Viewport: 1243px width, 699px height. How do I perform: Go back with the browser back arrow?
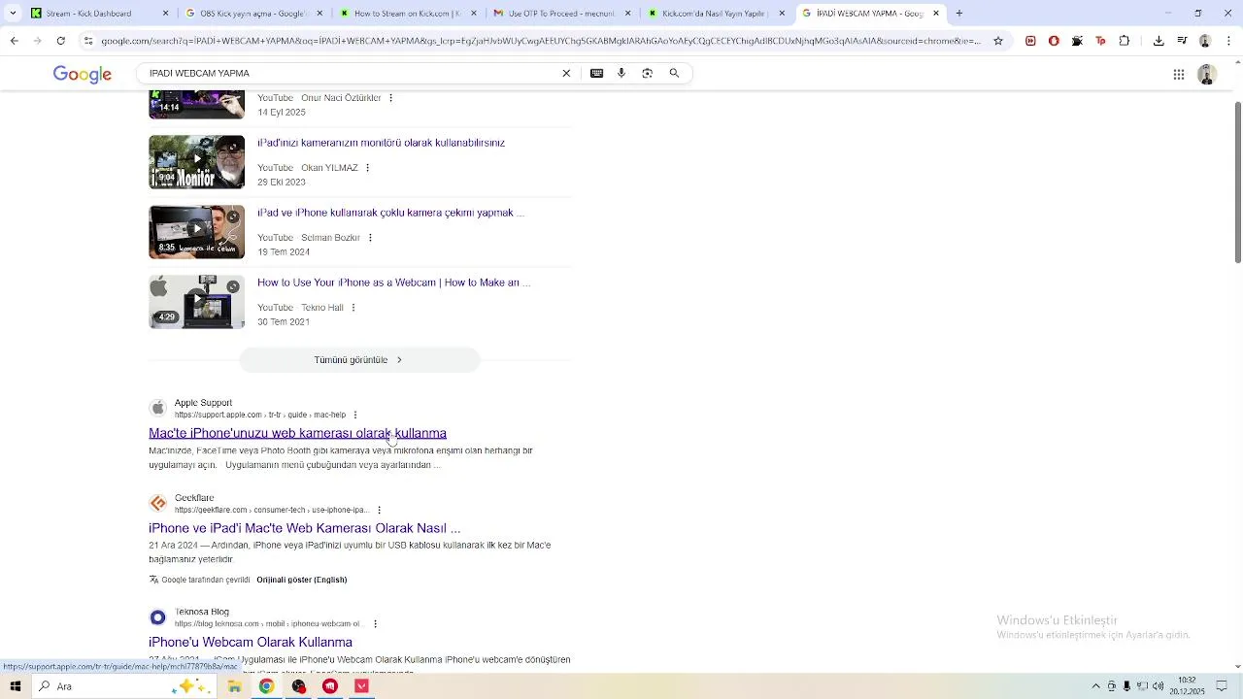pos(14,41)
